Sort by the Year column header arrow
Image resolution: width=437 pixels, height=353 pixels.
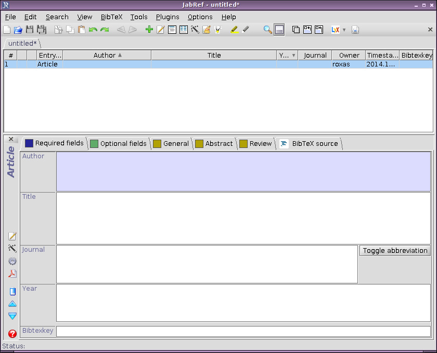click(293, 55)
